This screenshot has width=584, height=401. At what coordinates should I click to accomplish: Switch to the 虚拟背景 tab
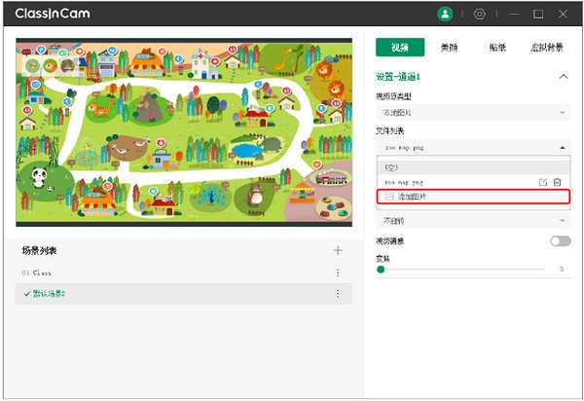546,48
